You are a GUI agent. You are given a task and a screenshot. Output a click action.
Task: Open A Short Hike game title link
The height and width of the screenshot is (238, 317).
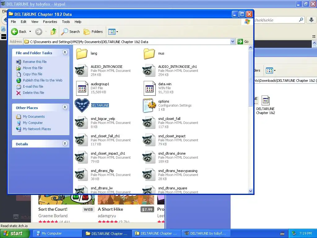tap(111, 209)
